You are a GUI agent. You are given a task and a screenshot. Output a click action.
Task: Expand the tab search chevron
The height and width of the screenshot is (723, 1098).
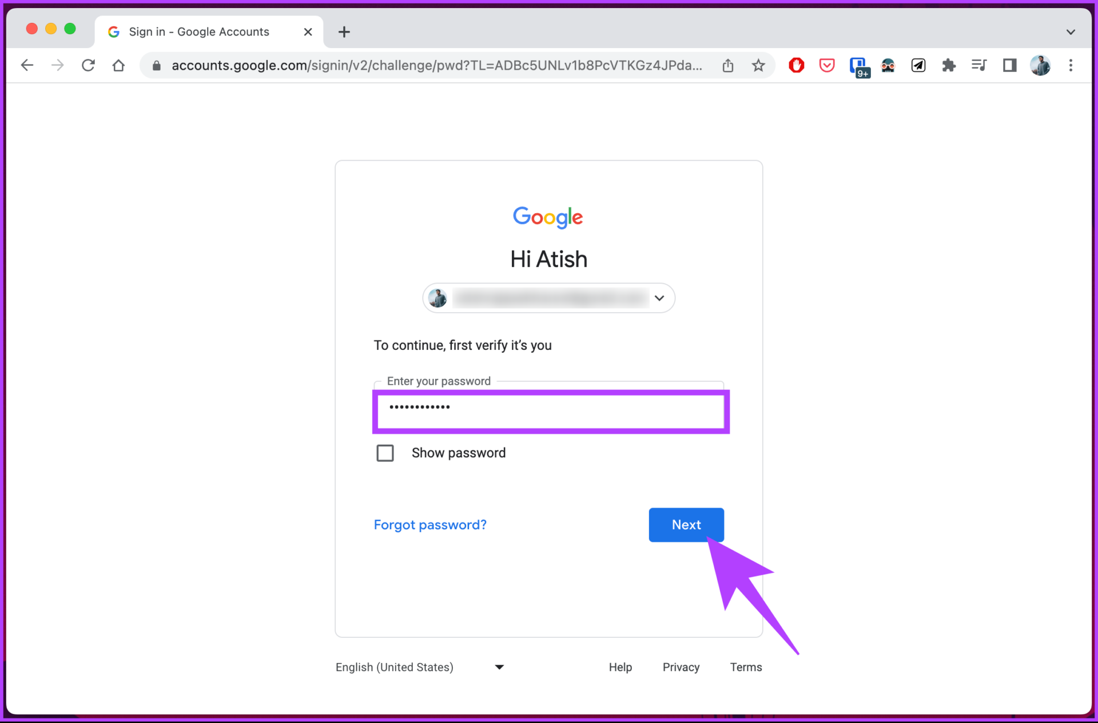pyautogui.click(x=1071, y=32)
